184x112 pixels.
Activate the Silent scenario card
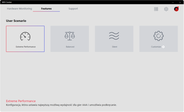point(114,39)
